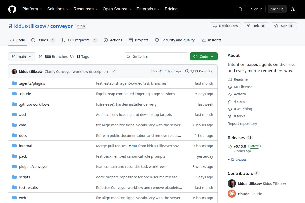Click the cmd folder icon
Viewport: 305px width, 203px height.
click(14, 125)
